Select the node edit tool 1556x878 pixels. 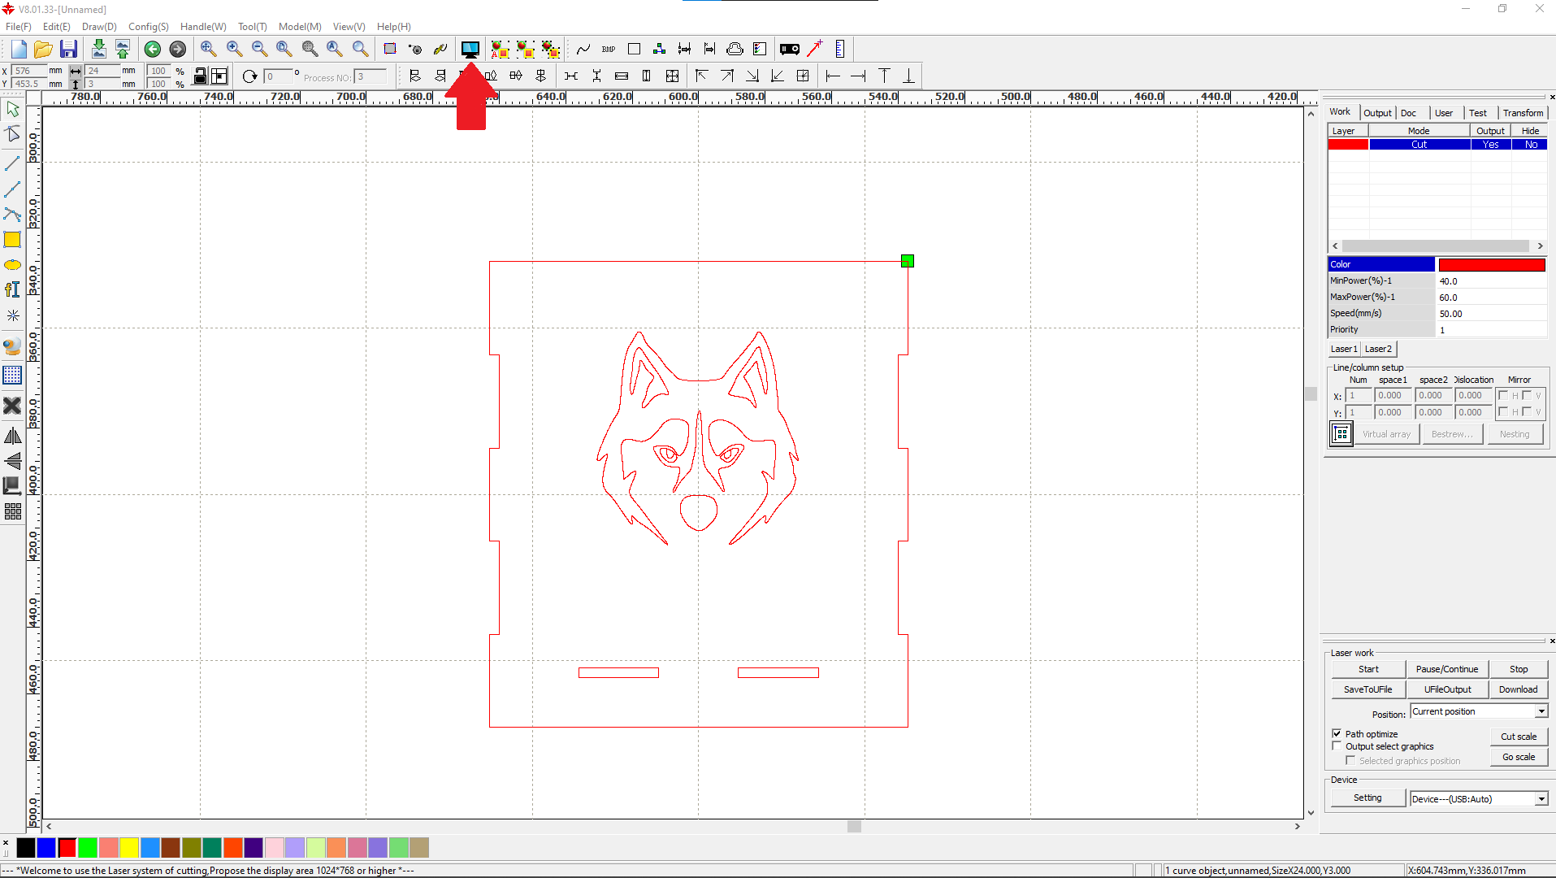point(12,134)
